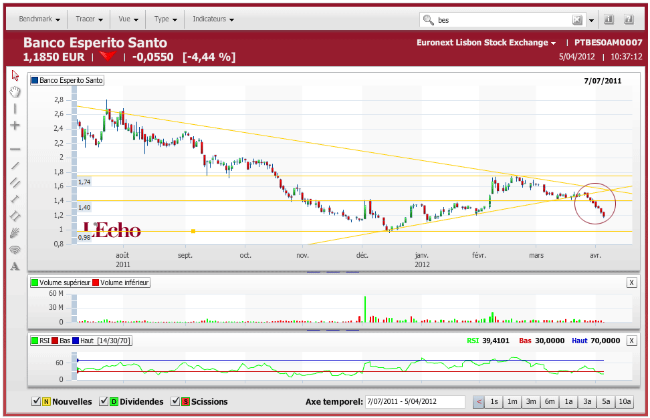Select the Fibonacci fan lines tool
This screenshot has height=418, width=650.
15,233
